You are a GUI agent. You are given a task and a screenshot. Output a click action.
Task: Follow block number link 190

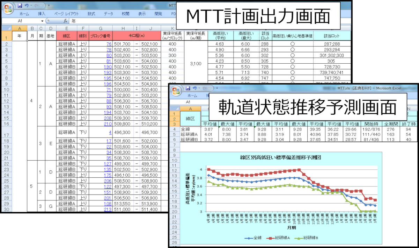[x=108, y=66]
